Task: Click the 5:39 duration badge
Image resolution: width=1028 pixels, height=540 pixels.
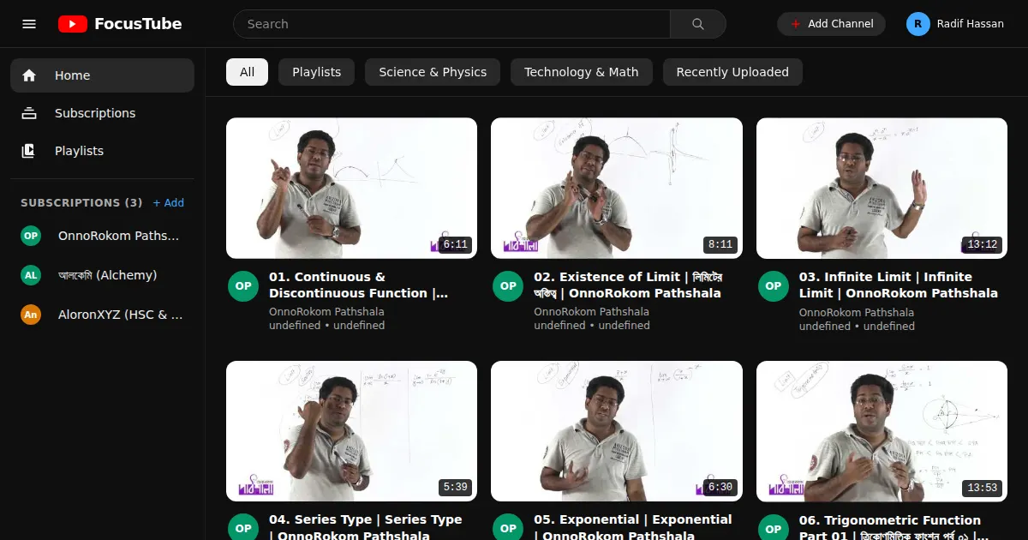Action: click(455, 488)
